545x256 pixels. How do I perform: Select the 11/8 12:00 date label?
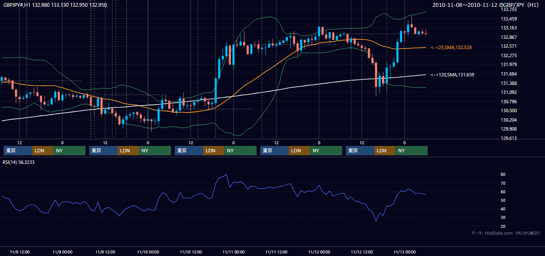pyautogui.click(x=20, y=252)
